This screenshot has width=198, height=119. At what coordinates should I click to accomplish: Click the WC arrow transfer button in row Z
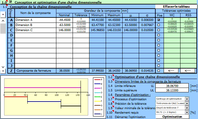171,71
